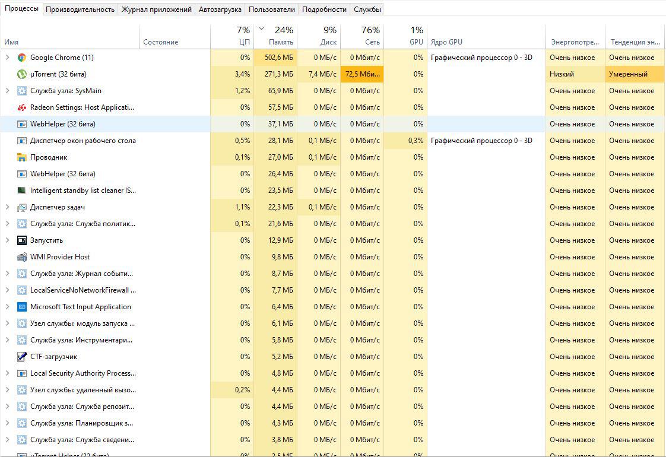
Task: Click the WMI Provider Host icon
Action: [x=22, y=257]
